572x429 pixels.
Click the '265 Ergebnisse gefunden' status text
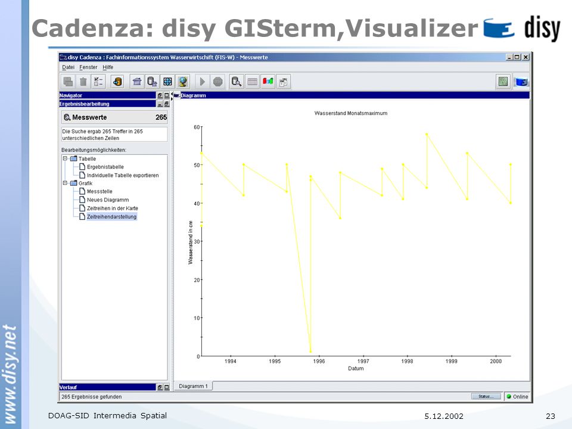pos(92,397)
